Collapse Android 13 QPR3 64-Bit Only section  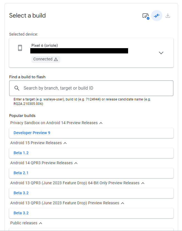pyautogui.click(x=143, y=183)
